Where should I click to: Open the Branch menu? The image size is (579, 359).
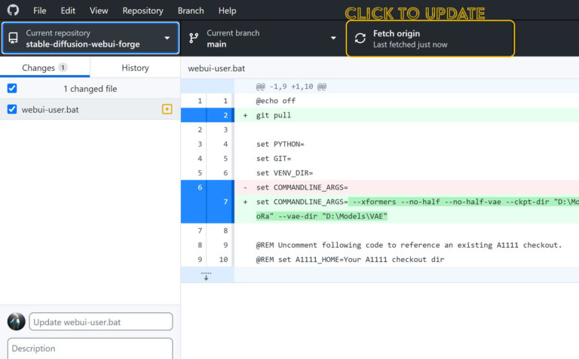[191, 11]
